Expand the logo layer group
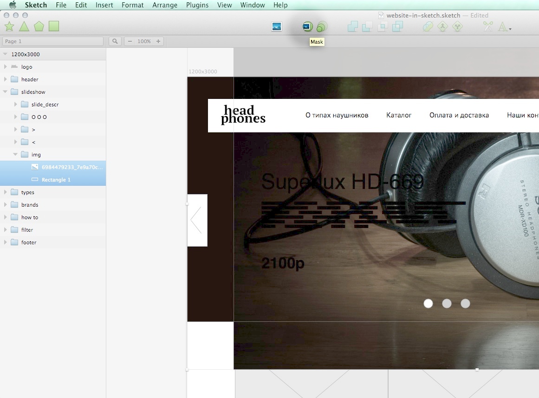The width and height of the screenshot is (539, 398). [x=5, y=67]
